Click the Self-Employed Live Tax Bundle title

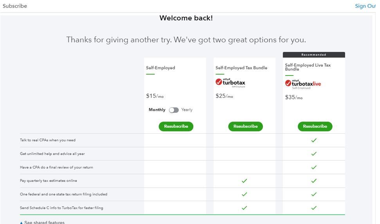(x=308, y=67)
